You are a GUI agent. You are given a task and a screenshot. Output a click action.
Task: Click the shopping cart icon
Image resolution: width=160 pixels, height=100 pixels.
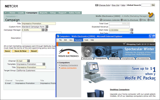click(124, 44)
